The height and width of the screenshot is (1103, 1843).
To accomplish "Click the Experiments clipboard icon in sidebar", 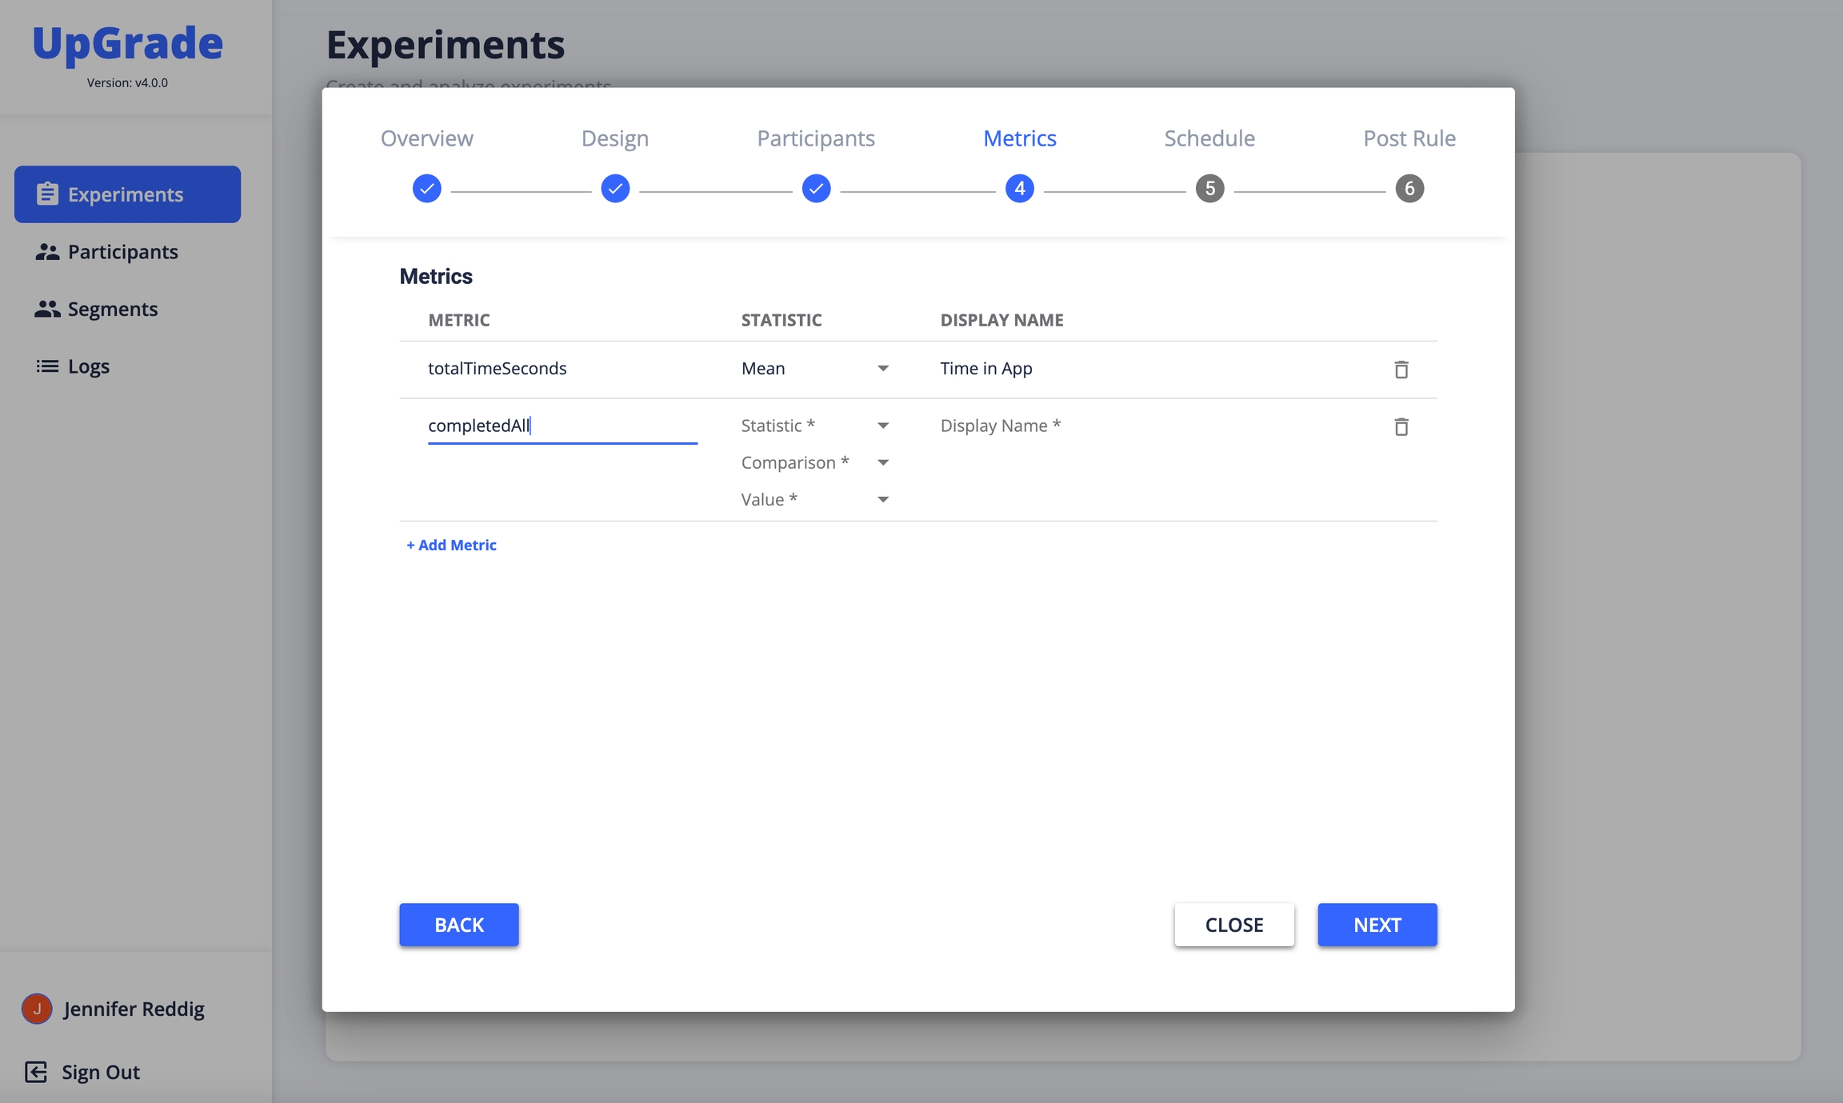I will (x=47, y=194).
